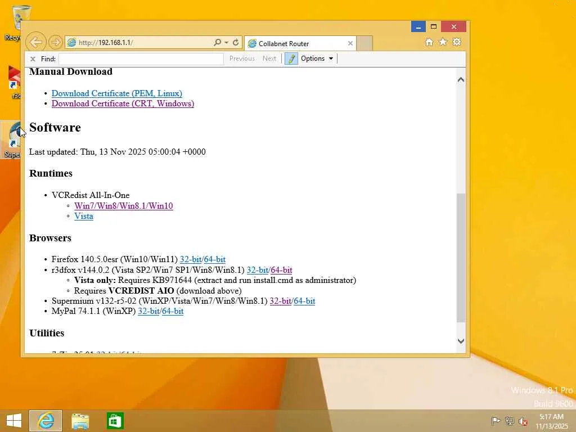Open File Explorer from taskbar
576x432 pixels.
click(x=80, y=421)
